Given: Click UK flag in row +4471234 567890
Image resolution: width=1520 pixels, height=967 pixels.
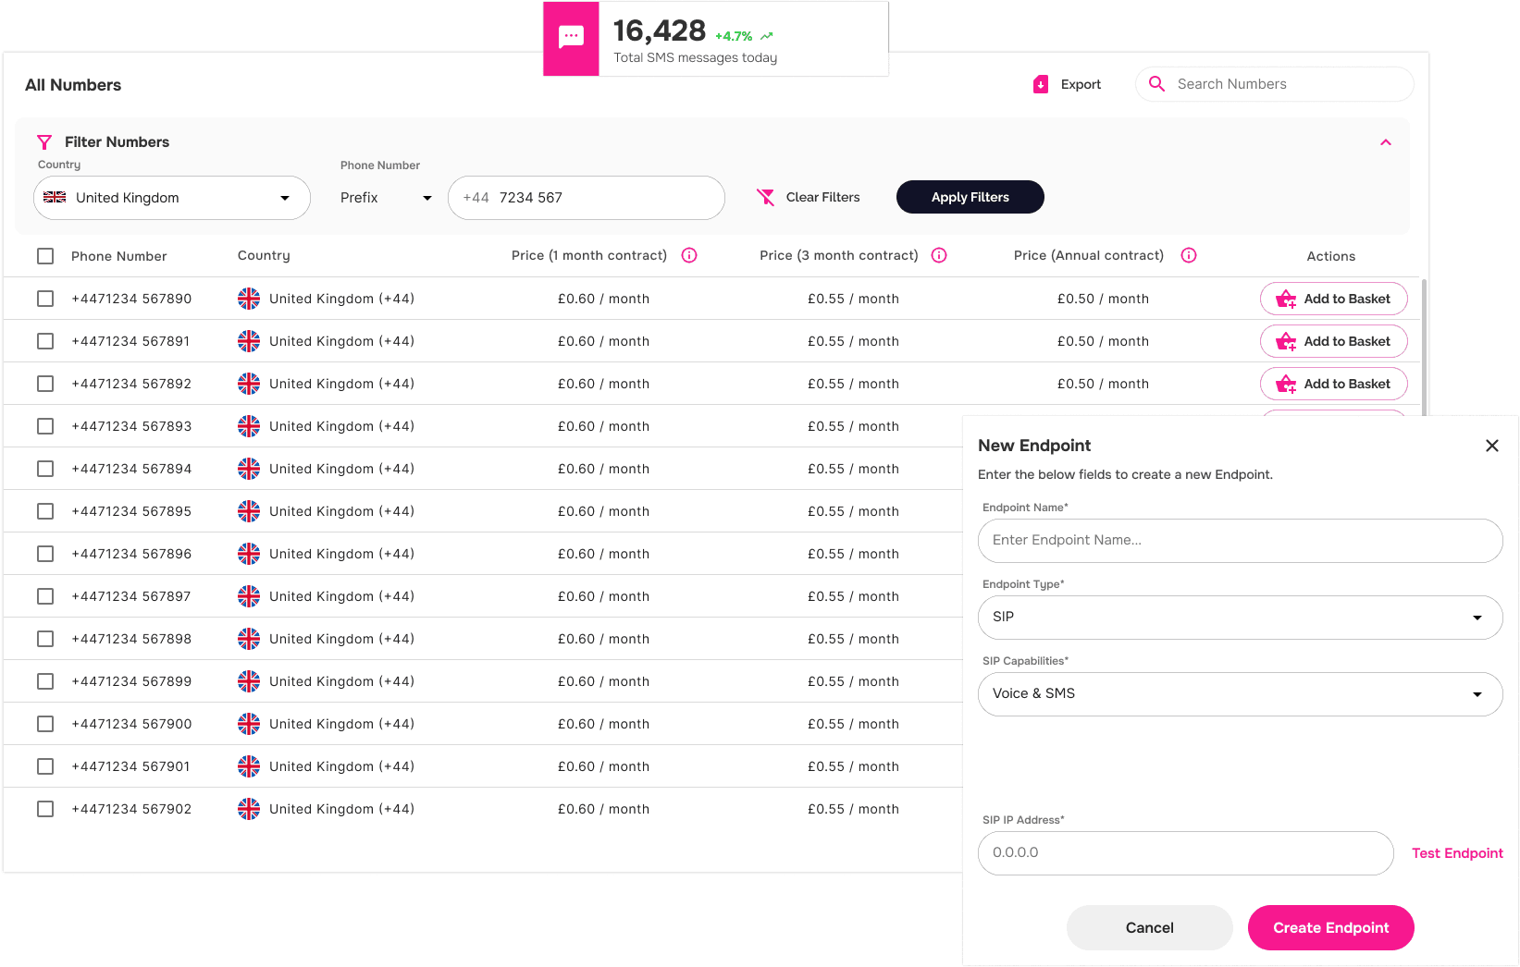Looking at the screenshot, I should (249, 299).
